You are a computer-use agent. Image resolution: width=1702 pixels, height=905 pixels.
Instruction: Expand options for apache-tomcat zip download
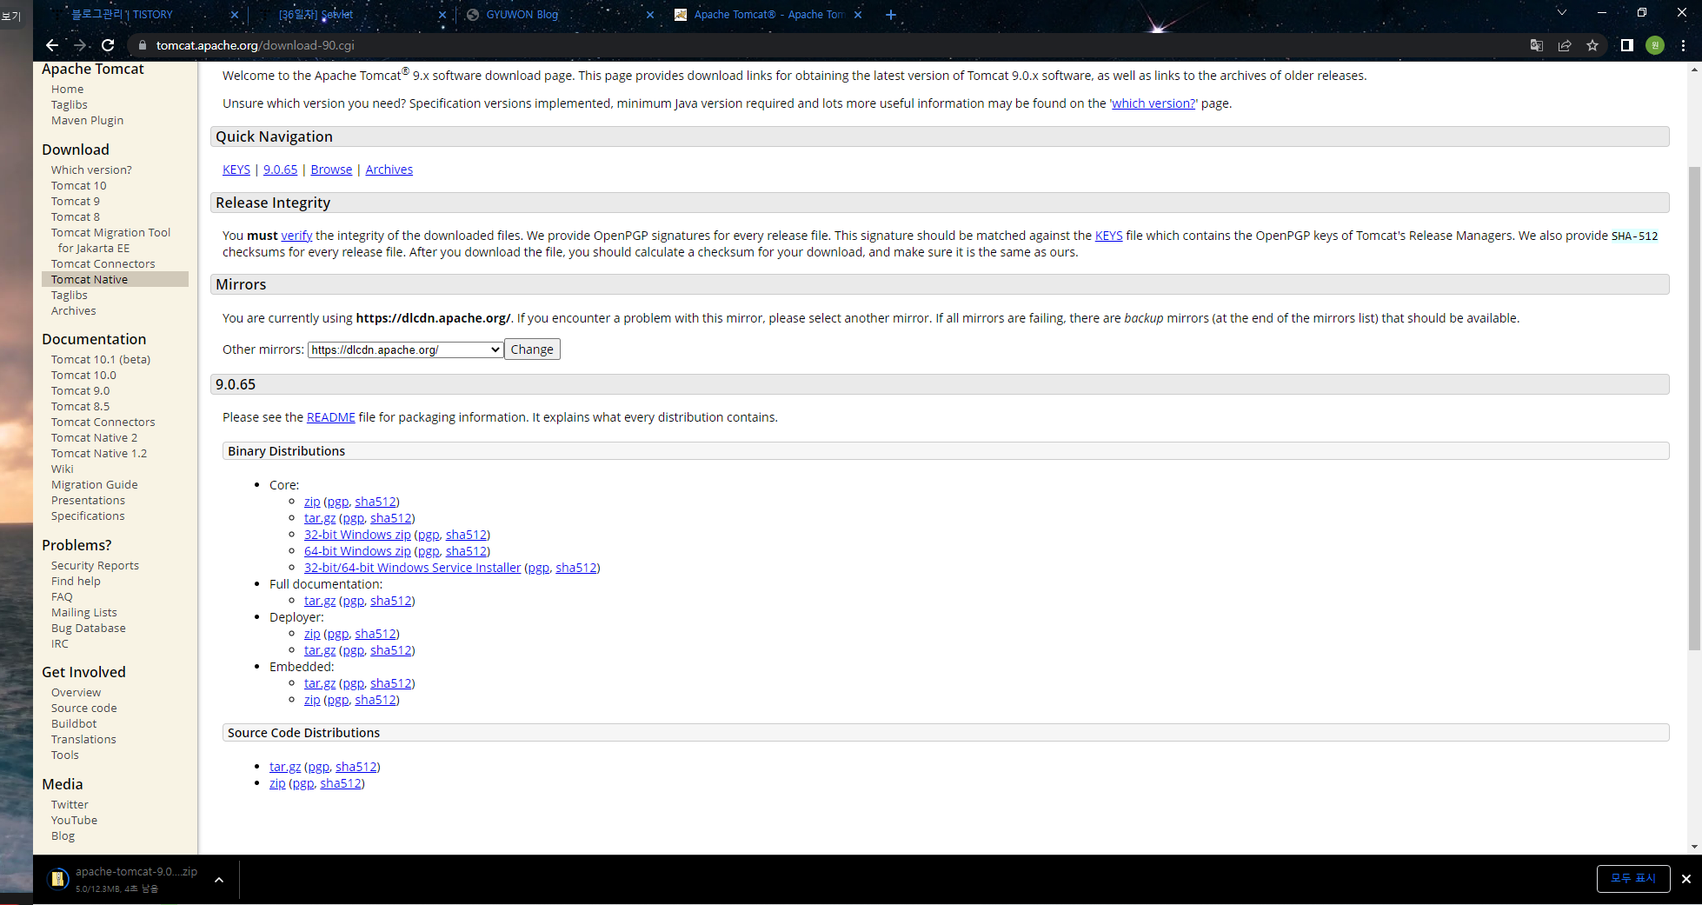219,880
